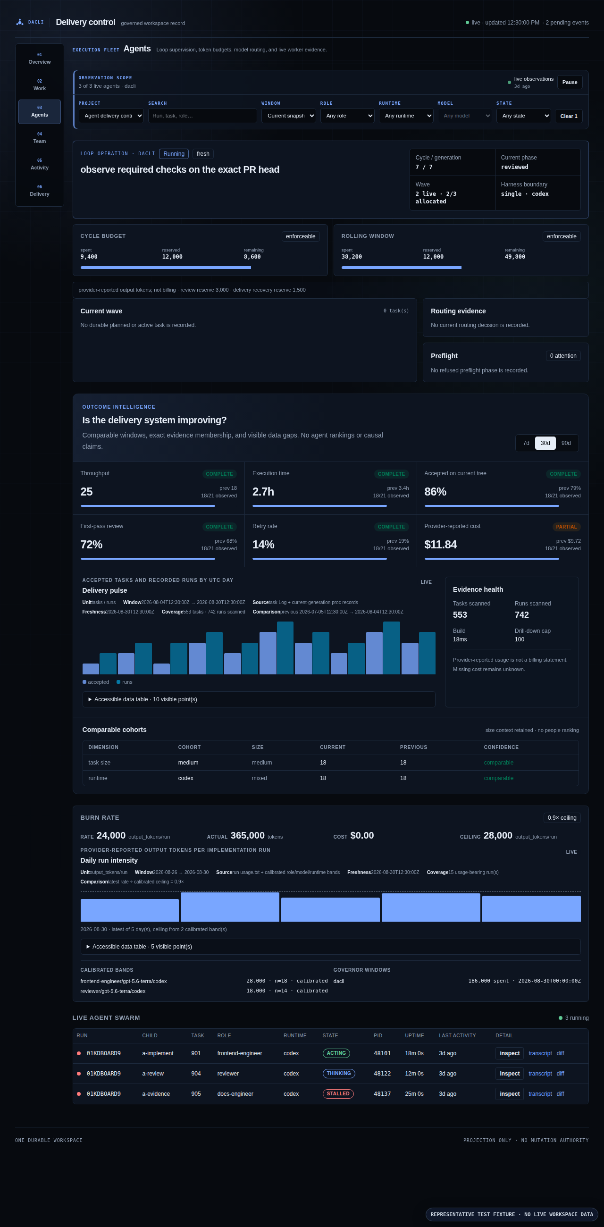This screenshot has height=1227, width=604.
Task: Click the Clear 1 filter button
Action: 569,116
